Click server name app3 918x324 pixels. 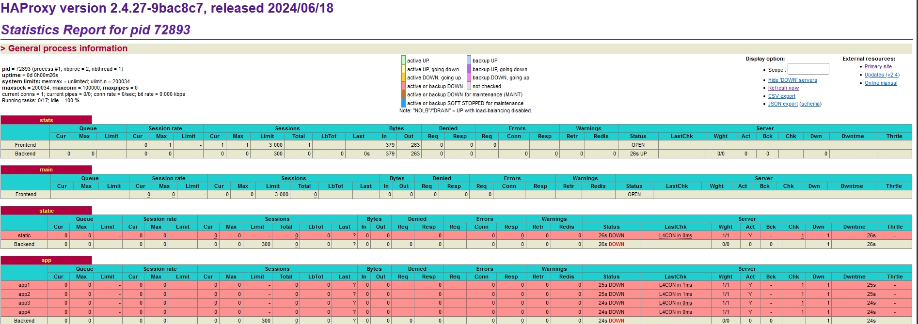coord(24,303)
